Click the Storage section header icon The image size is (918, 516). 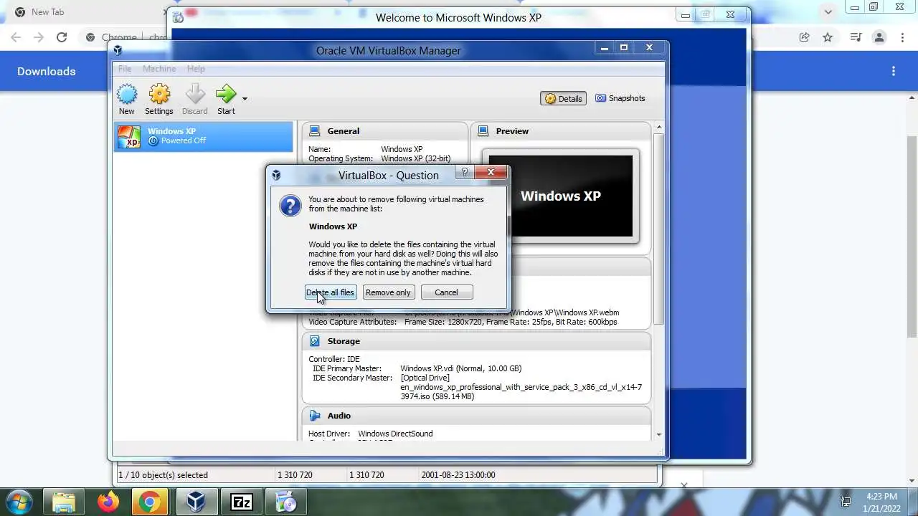pyautogui.click(x=315, y=341)
